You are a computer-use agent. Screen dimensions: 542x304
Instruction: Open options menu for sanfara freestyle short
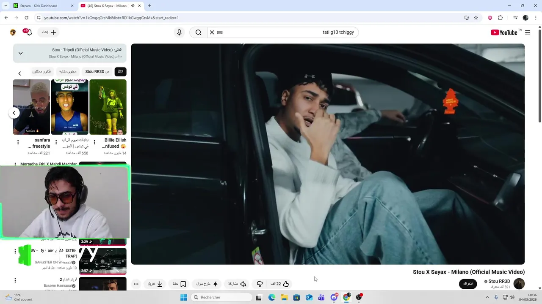coord(18,142)
